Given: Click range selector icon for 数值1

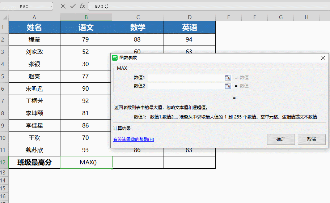Looking at the screenshot, I should coord(228,78).
